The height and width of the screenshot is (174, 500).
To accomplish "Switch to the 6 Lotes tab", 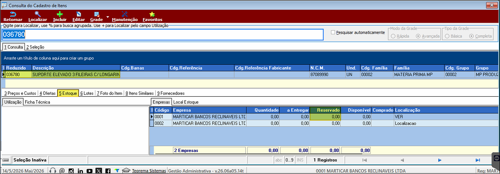I will pyautogui.click(x=87, y=93).
